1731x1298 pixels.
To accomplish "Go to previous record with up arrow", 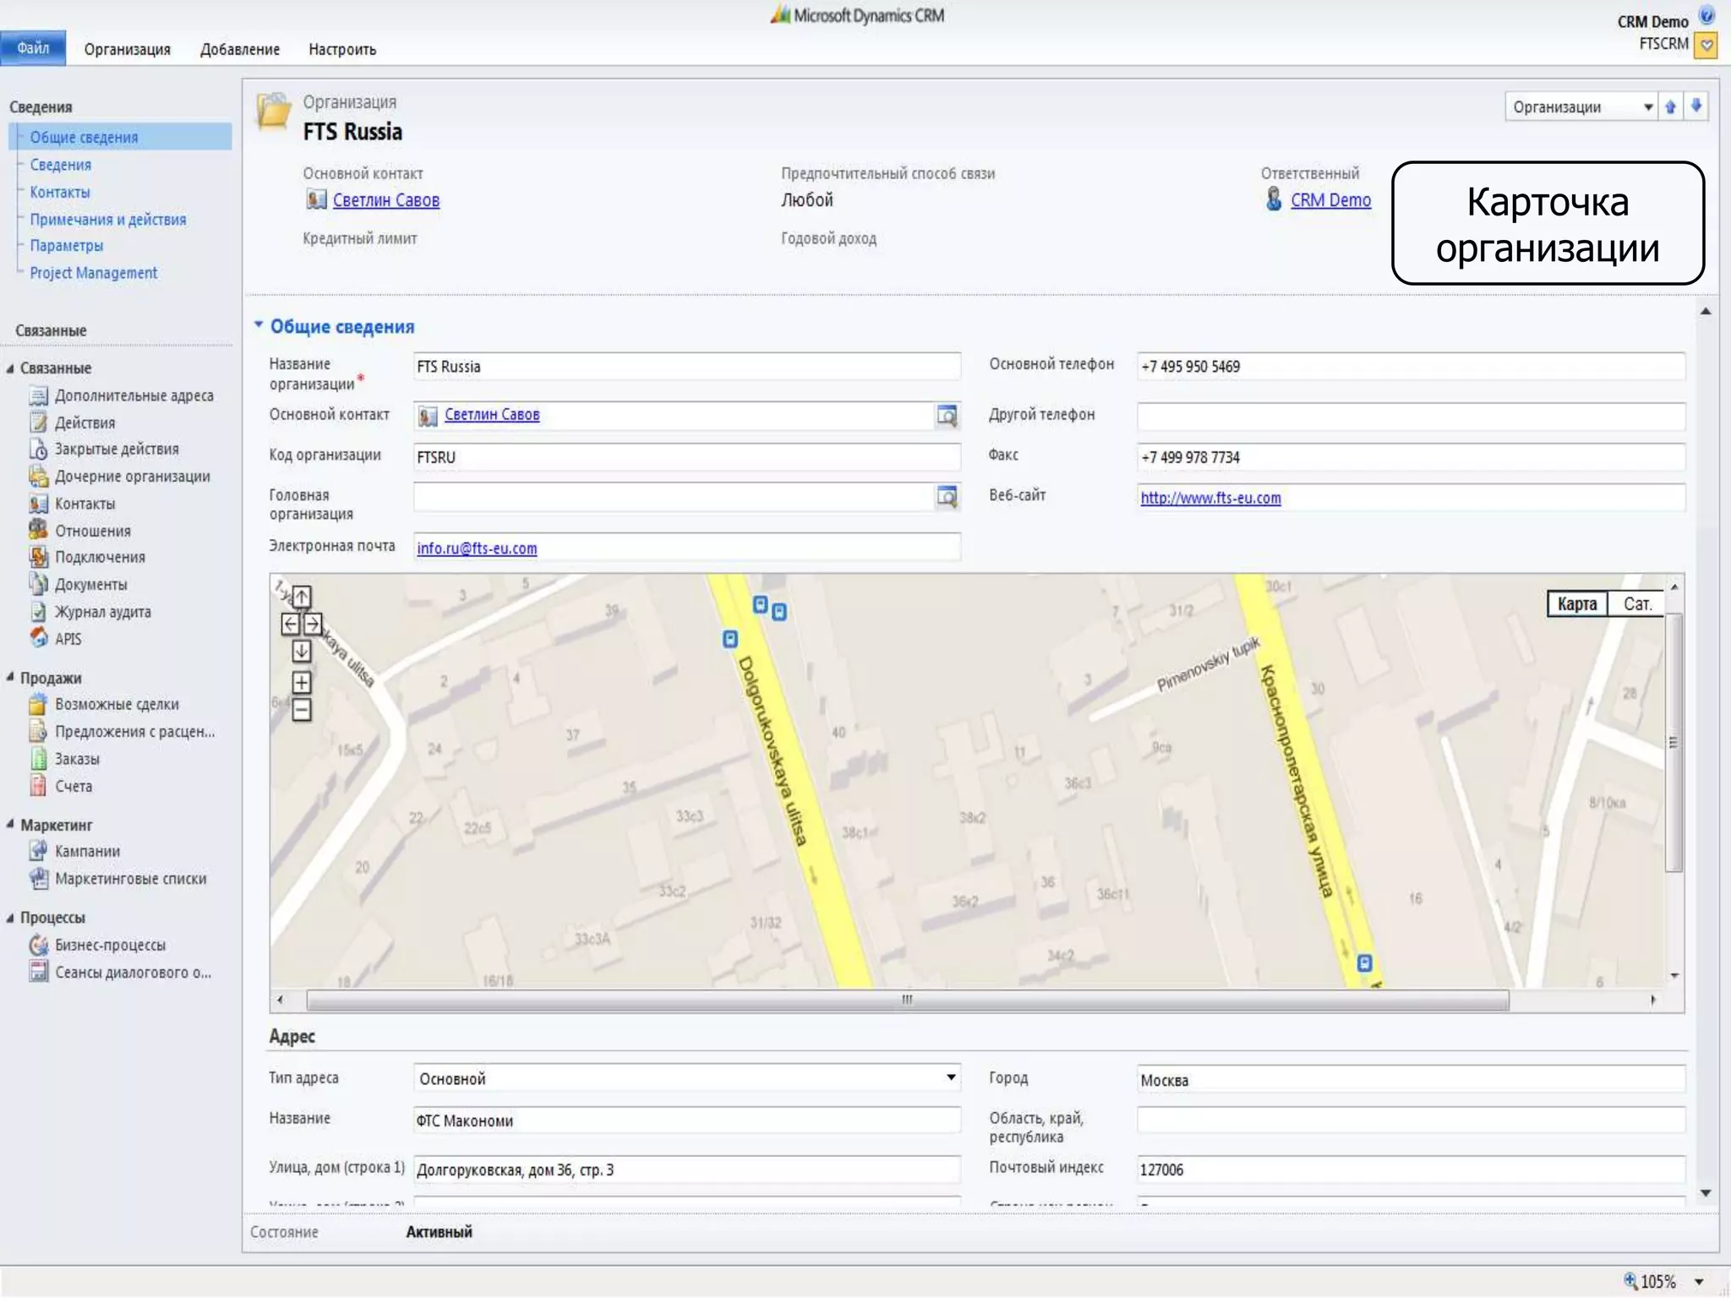I will [1670, 106].
